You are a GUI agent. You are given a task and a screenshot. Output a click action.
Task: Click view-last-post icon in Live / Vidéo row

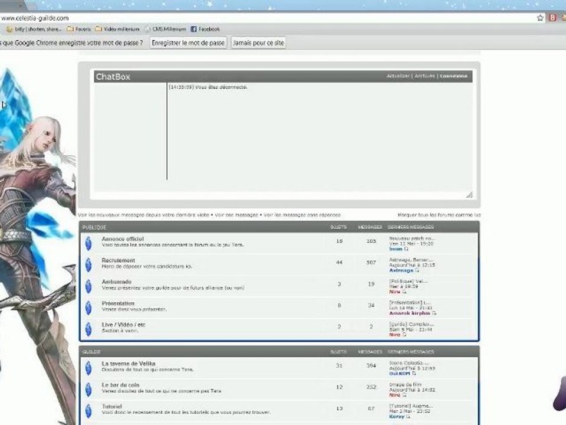pyautogui.click(x=404, y=335)
